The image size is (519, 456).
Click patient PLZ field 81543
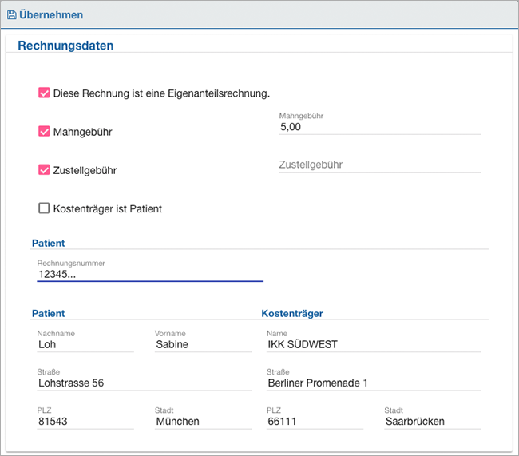coord(85,421)
